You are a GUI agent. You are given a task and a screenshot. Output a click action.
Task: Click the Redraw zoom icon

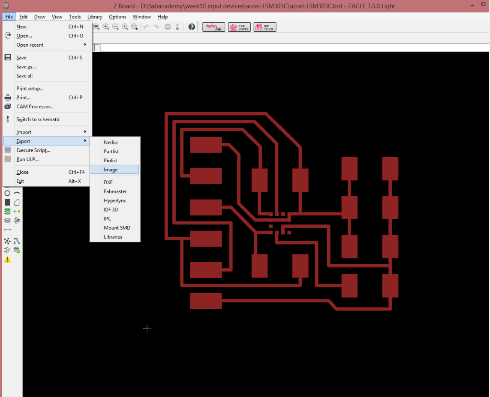pyautogui.click(x=125, y=27)
